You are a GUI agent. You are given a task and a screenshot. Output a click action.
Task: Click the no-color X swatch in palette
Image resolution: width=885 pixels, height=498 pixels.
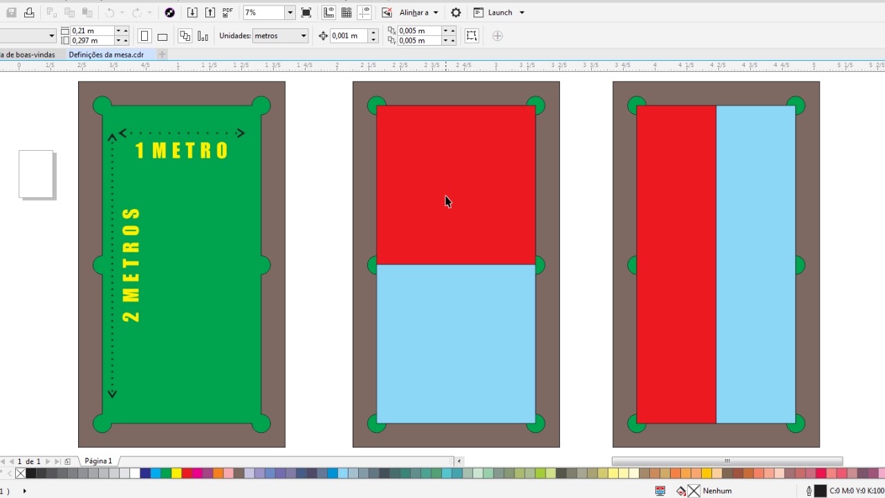(21, 474)
